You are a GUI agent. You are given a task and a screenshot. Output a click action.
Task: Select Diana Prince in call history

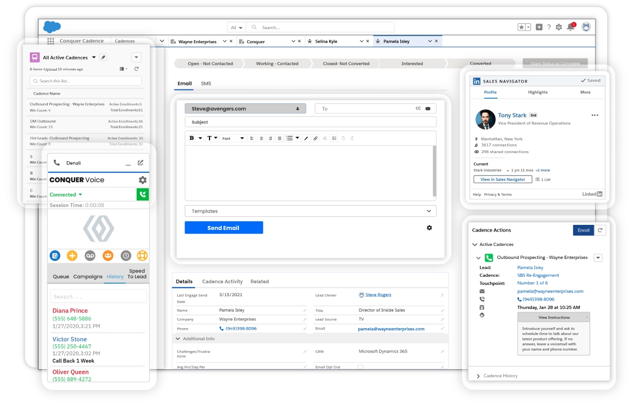[70, 310]
